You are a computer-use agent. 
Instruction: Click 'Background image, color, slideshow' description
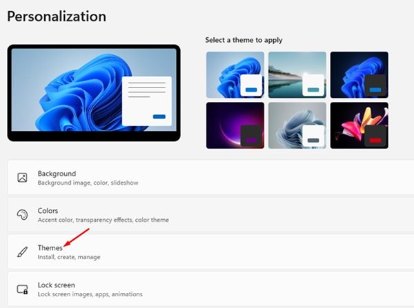point(88,183)
